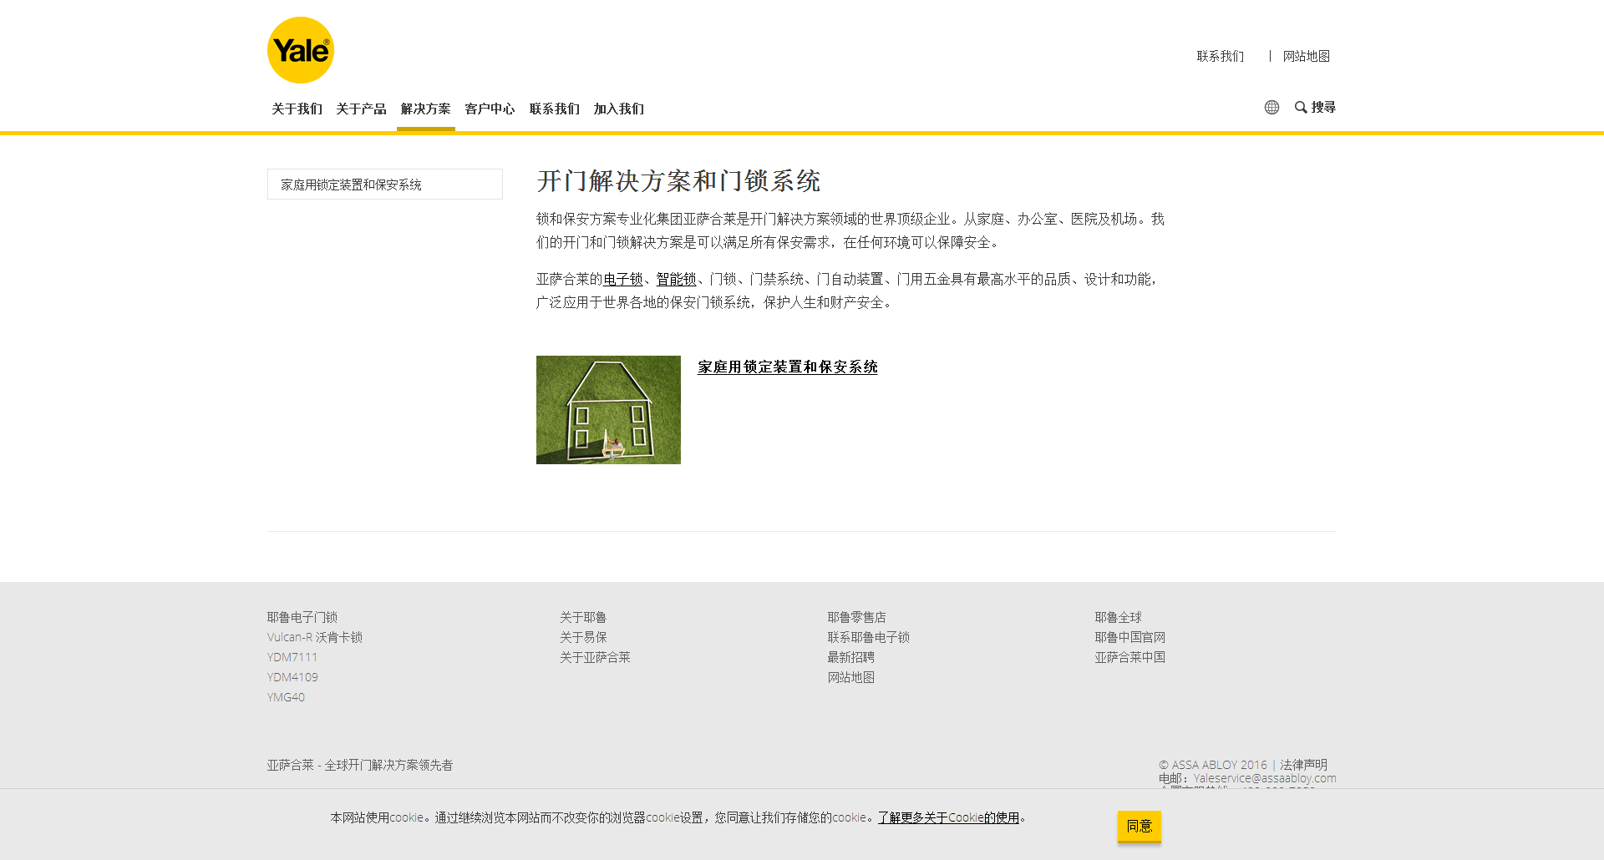Click footer text 亚萨合莱 - 全球开门解决方案领先者
Image resolution: width=1604 pixels, height=860 pixels.
(x=360, y=765)
